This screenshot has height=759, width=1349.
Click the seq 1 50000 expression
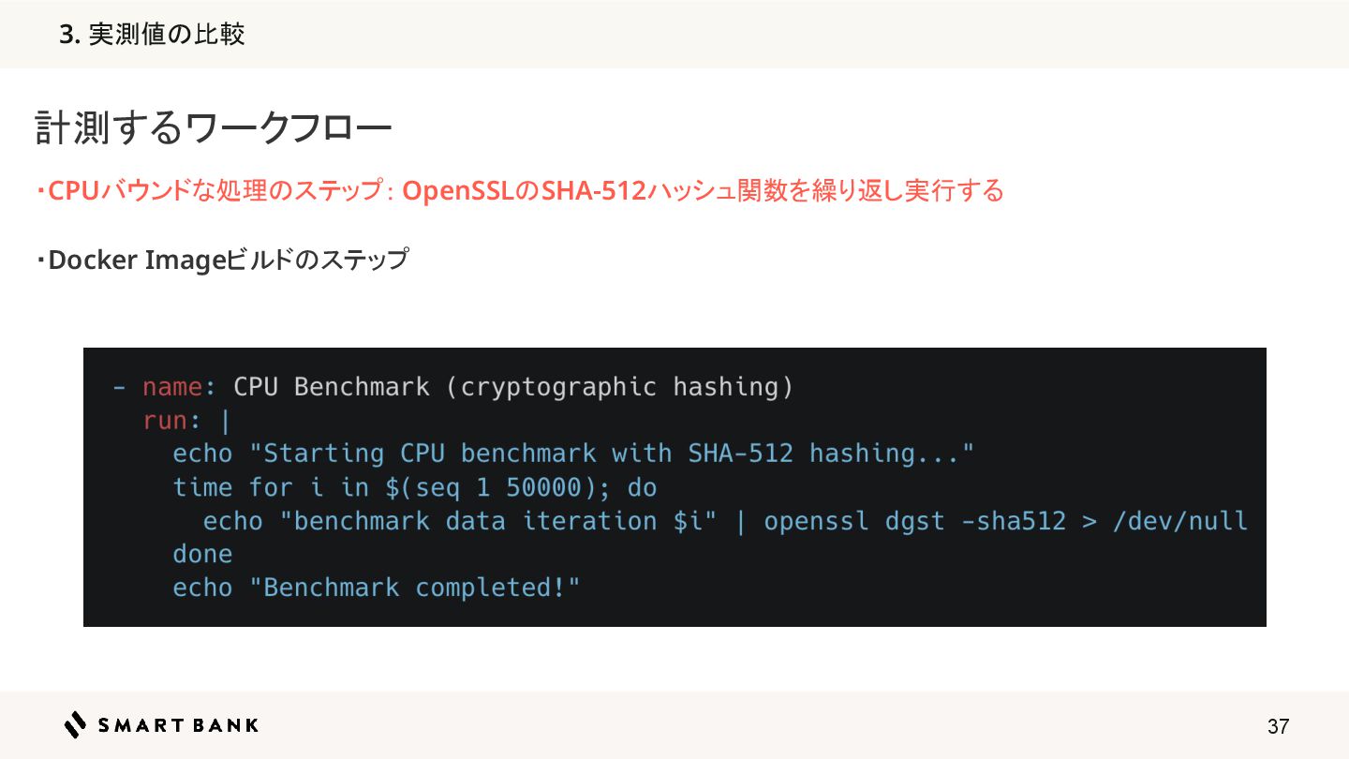499,487
